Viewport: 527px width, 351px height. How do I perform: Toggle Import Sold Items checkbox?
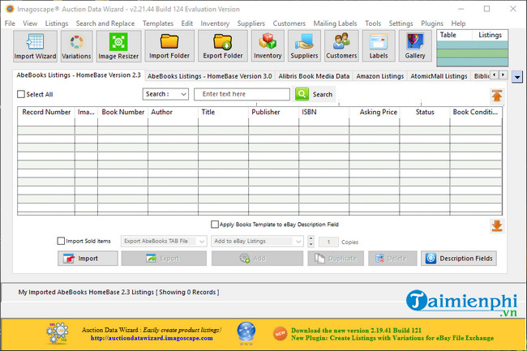pos(61,241)
